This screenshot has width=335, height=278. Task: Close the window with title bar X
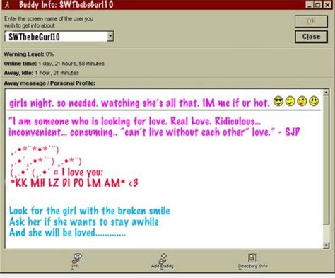327,5
